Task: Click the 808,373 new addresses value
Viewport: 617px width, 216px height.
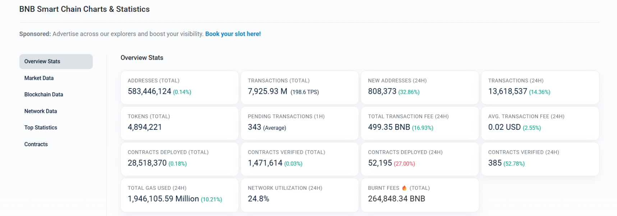Action: 382,91
